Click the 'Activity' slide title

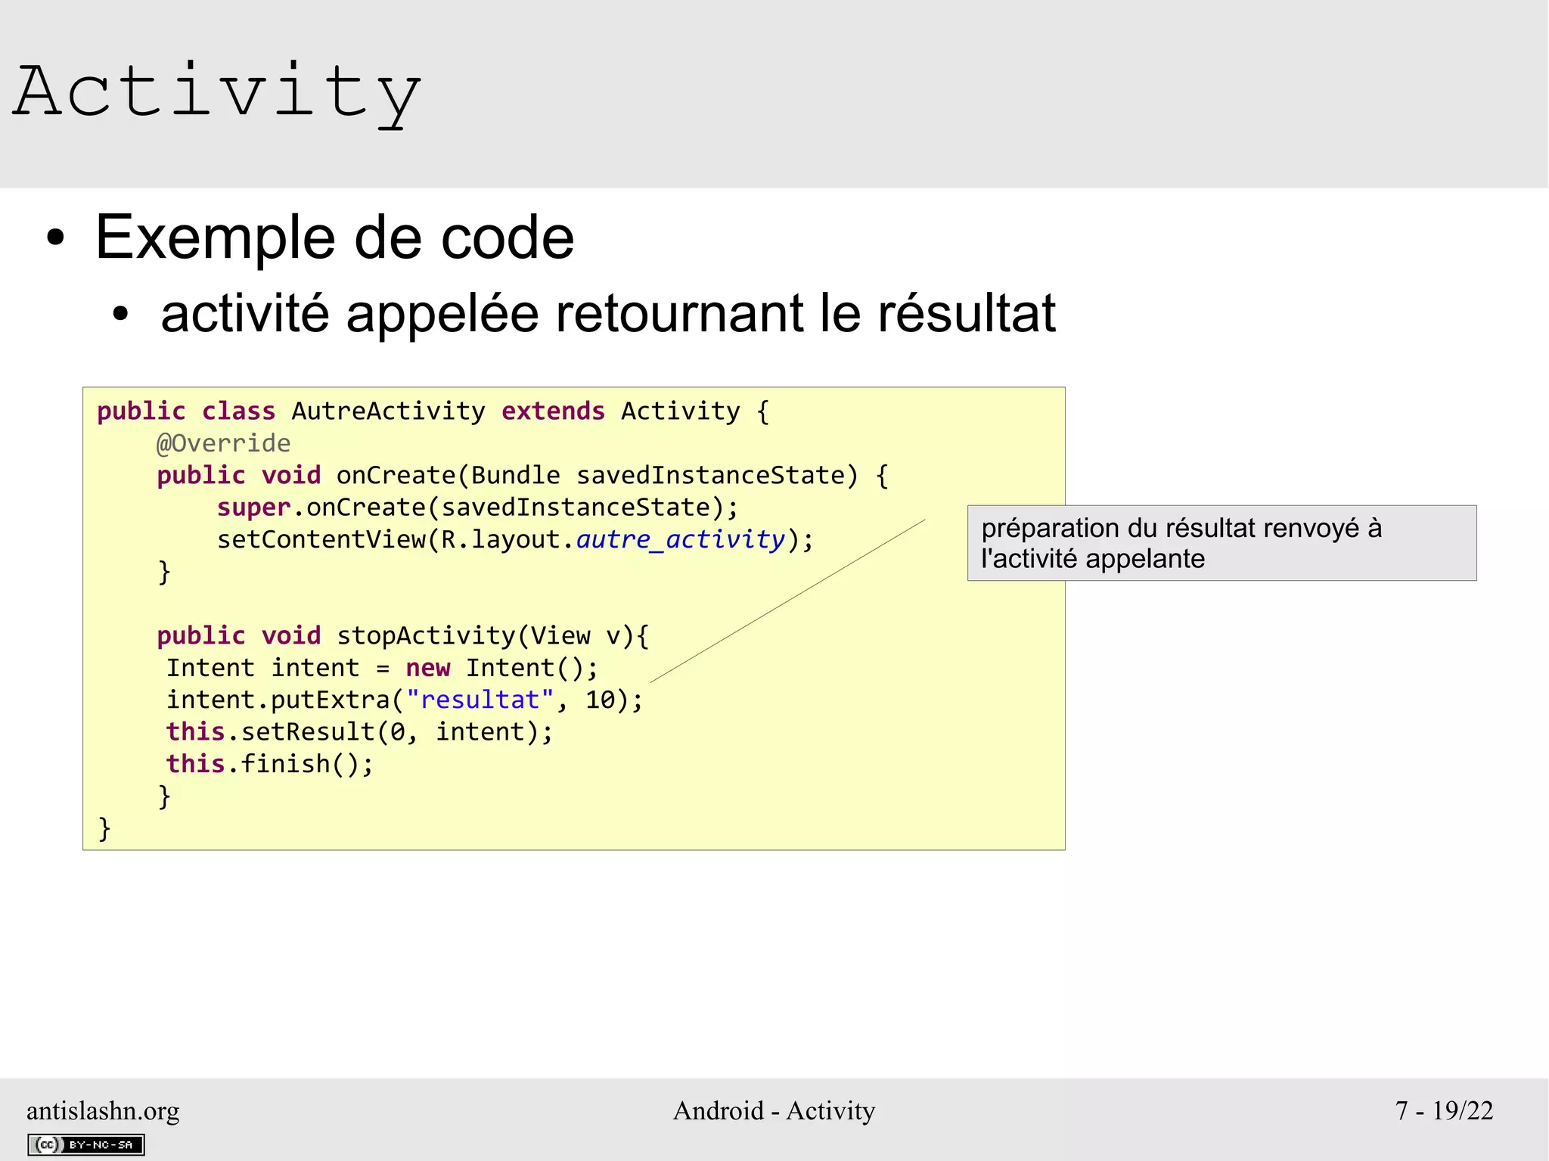point(217,94)
